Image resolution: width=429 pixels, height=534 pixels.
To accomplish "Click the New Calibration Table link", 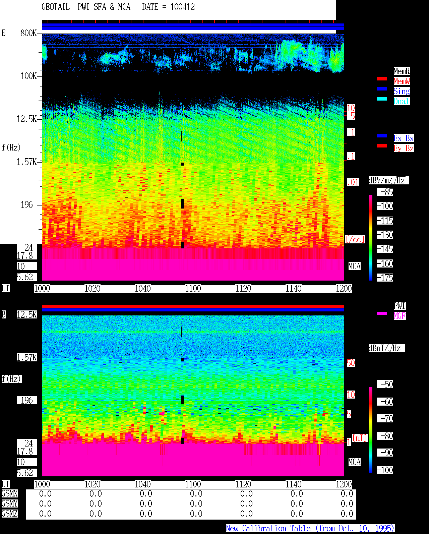I will 310,529.
